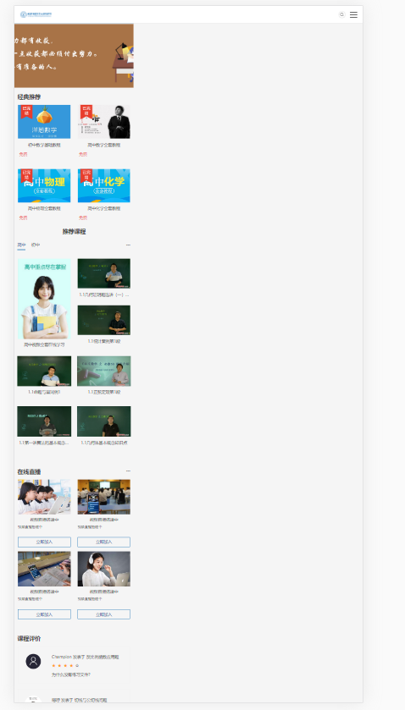This screenshot has height=710, width=405.
Task: Click 立即加入 under headset girl live class
Action: [104, 614]
